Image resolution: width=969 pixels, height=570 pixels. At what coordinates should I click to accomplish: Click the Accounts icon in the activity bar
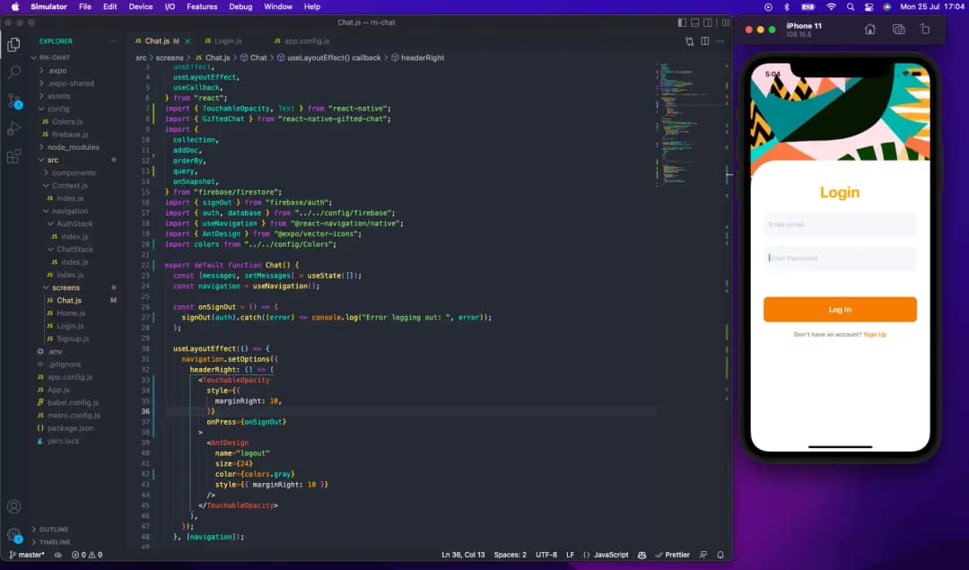click(13, 507)
